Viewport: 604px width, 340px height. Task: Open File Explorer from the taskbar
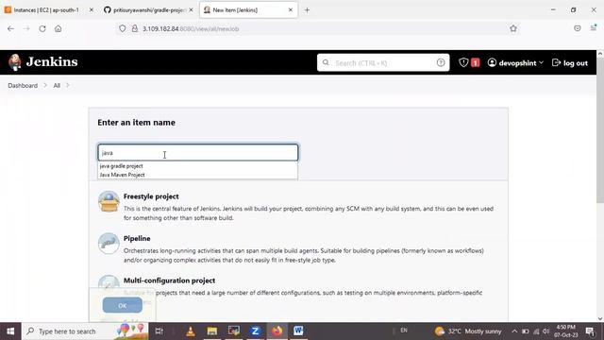point(211,331)
